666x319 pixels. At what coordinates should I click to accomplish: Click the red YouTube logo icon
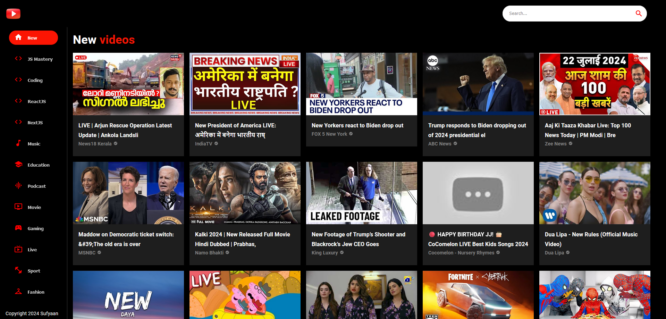(13, 14)
